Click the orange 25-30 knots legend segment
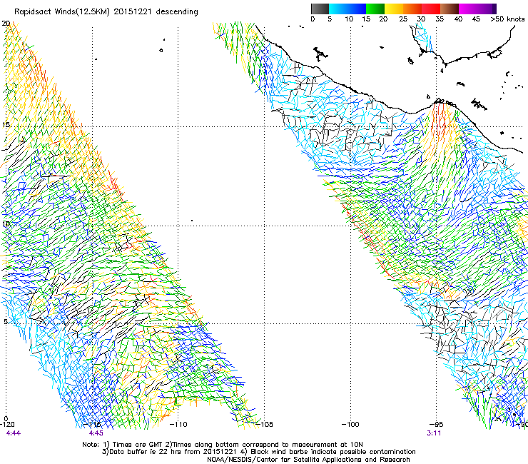The height and width of the screenshot is (464, 528). click(x=412, y=9)
